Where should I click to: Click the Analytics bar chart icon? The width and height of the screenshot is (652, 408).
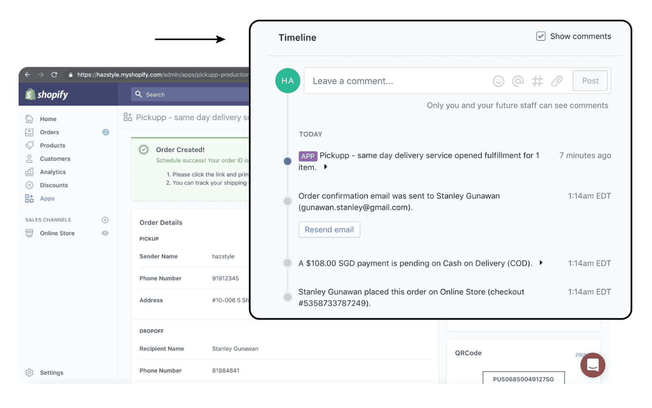(29, 172)
